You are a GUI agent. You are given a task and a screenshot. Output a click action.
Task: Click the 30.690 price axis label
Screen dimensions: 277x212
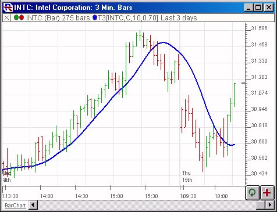(x=259, y=142)
